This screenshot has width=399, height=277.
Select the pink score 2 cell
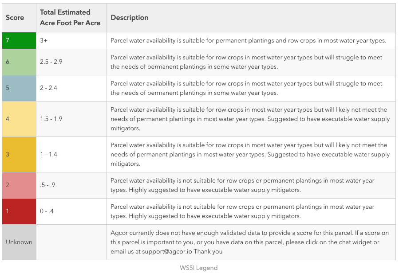pyautogui.click(x=19, y=185)
